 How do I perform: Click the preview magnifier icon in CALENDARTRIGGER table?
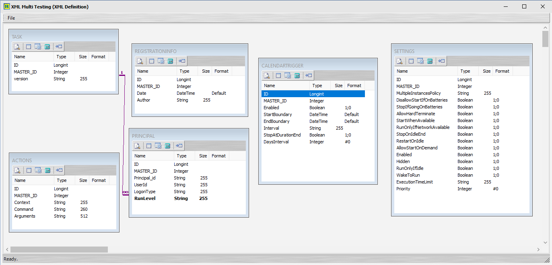coord(267,75)
